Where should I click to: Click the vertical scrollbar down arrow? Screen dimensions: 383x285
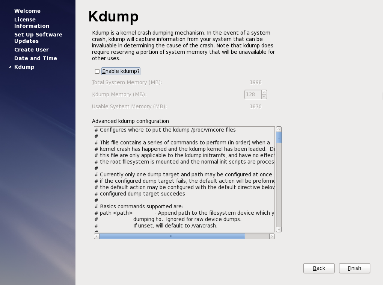point(279,229)
